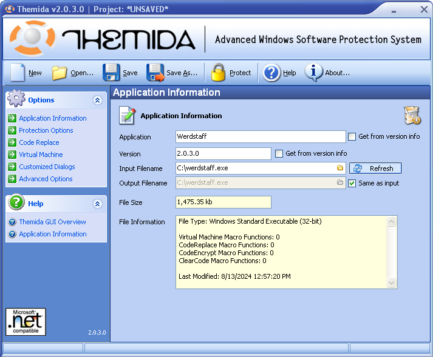
Task: Open Protection Options in the sidebar
Action: click(46, 130)
